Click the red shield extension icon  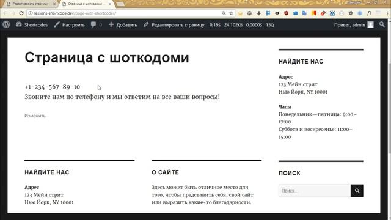point(287,13)
